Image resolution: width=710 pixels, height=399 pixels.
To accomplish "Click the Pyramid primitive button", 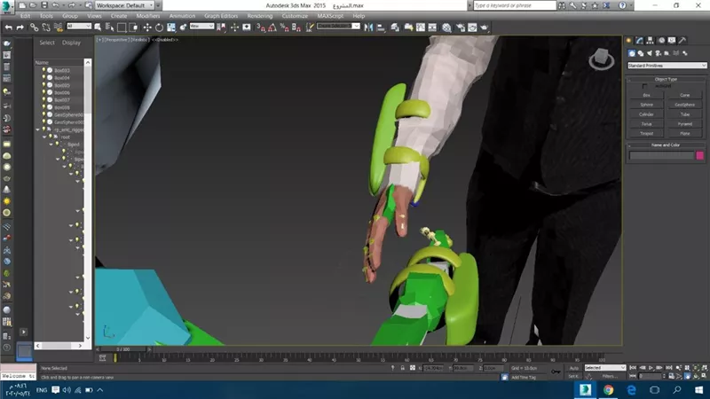I will coord(684,123).
